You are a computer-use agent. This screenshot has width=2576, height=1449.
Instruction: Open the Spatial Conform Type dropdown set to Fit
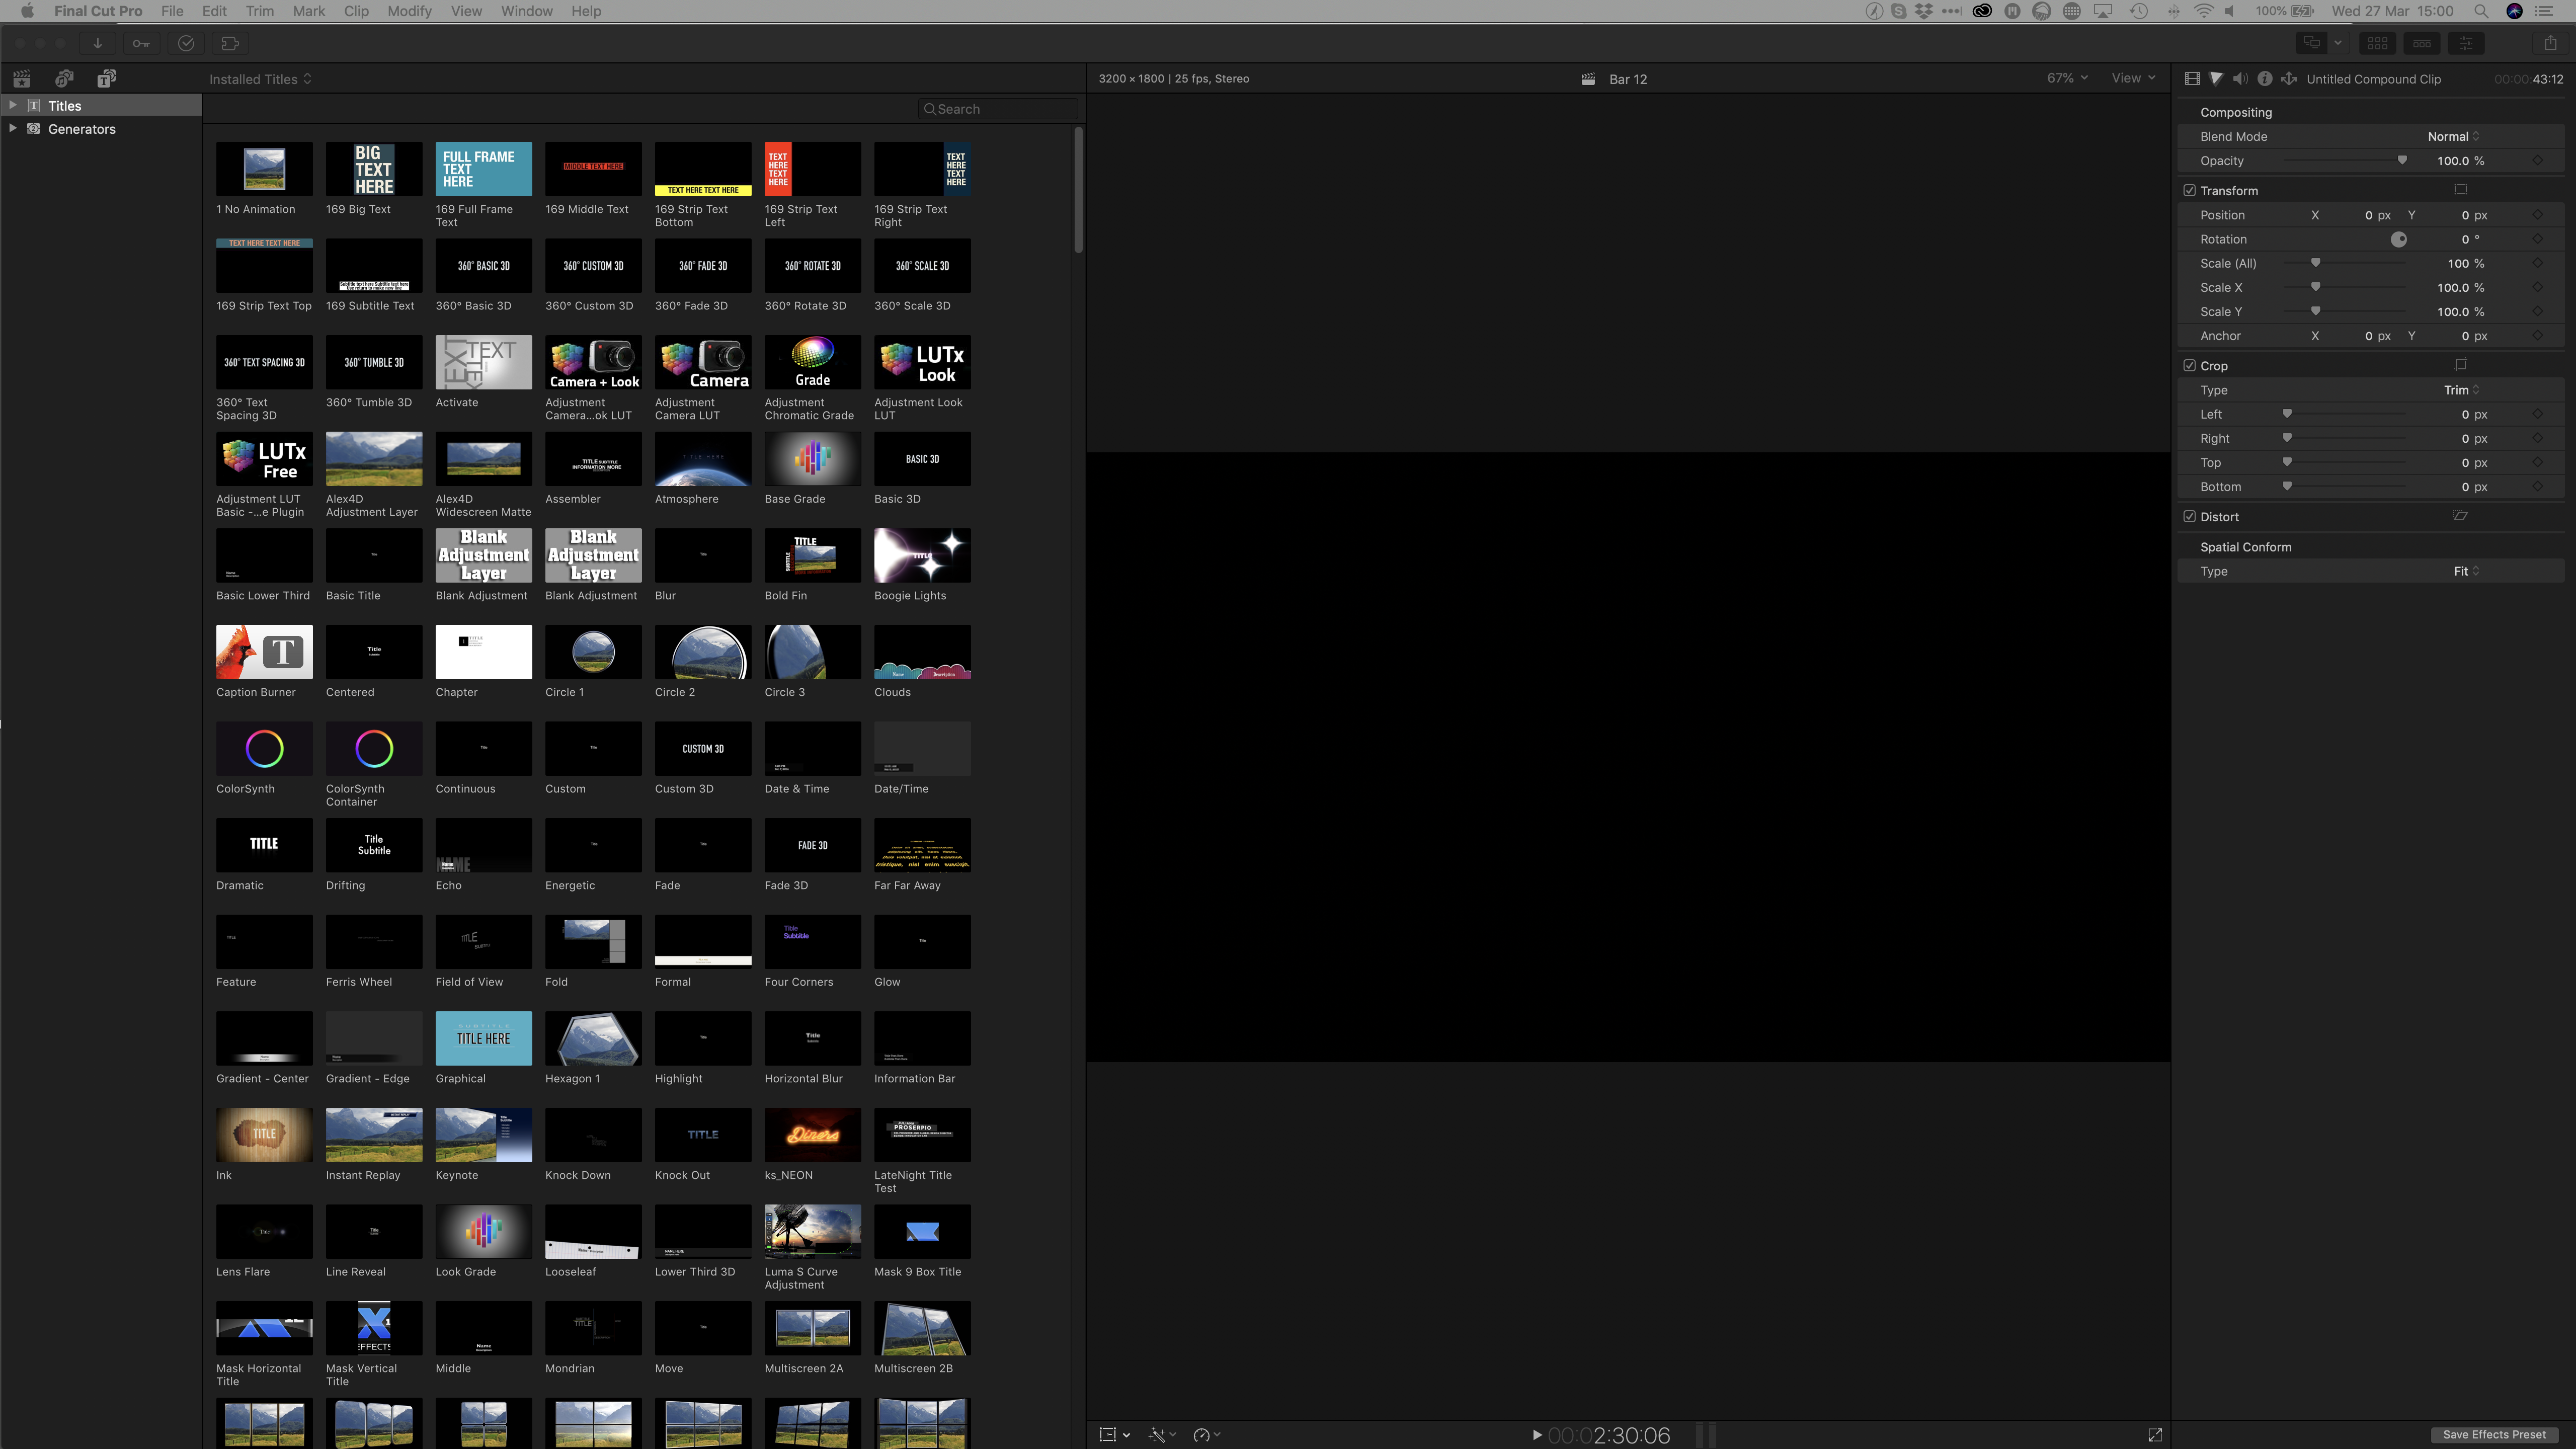click(2462, 571)
